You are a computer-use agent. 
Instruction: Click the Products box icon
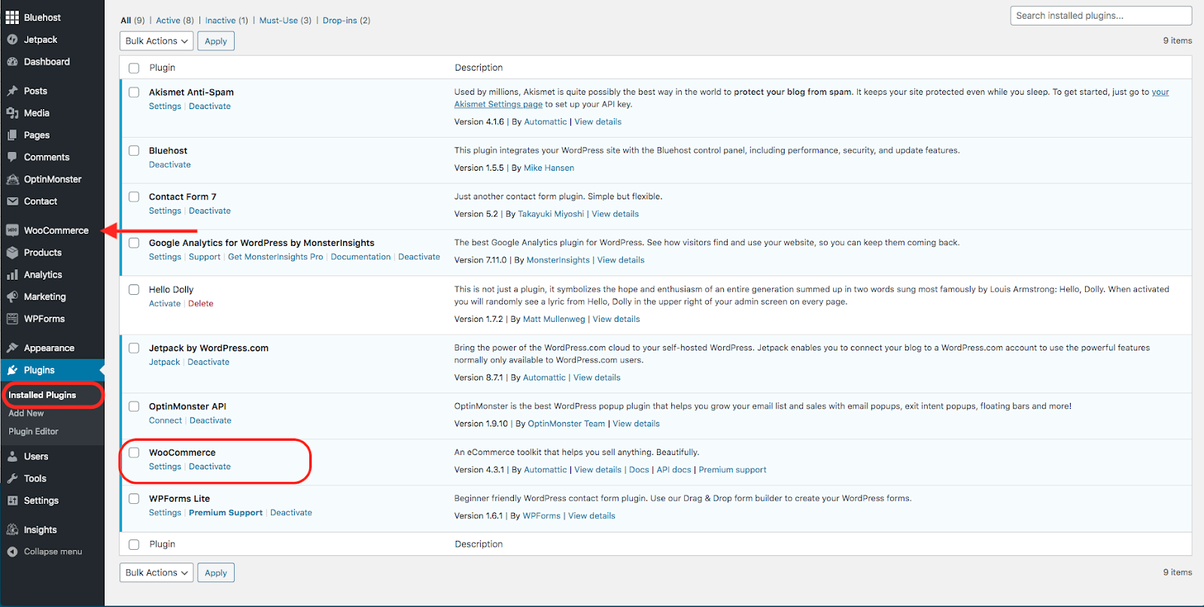[x=12, y=253]
